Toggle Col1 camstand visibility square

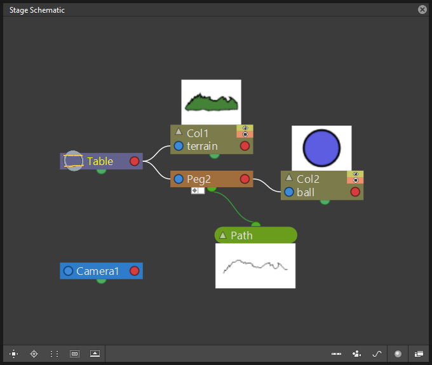(245, 135)
